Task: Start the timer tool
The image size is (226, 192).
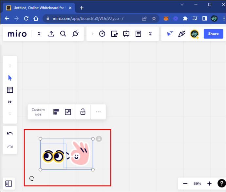Action: coord(102,34)
